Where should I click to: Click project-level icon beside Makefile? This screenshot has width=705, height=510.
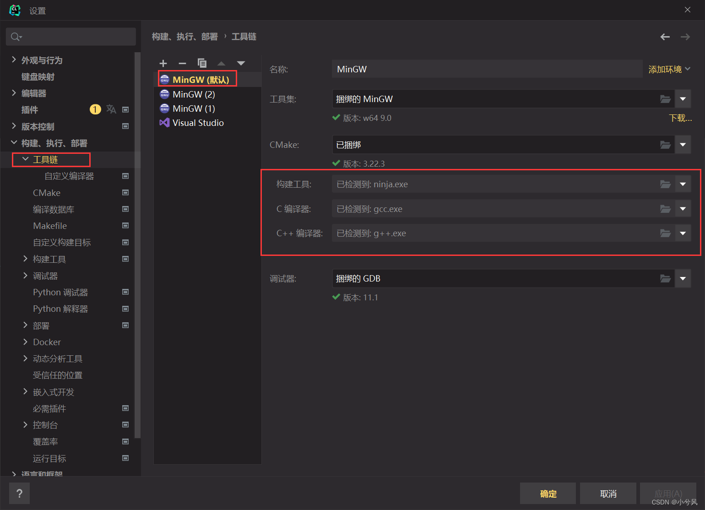(125, 225)
